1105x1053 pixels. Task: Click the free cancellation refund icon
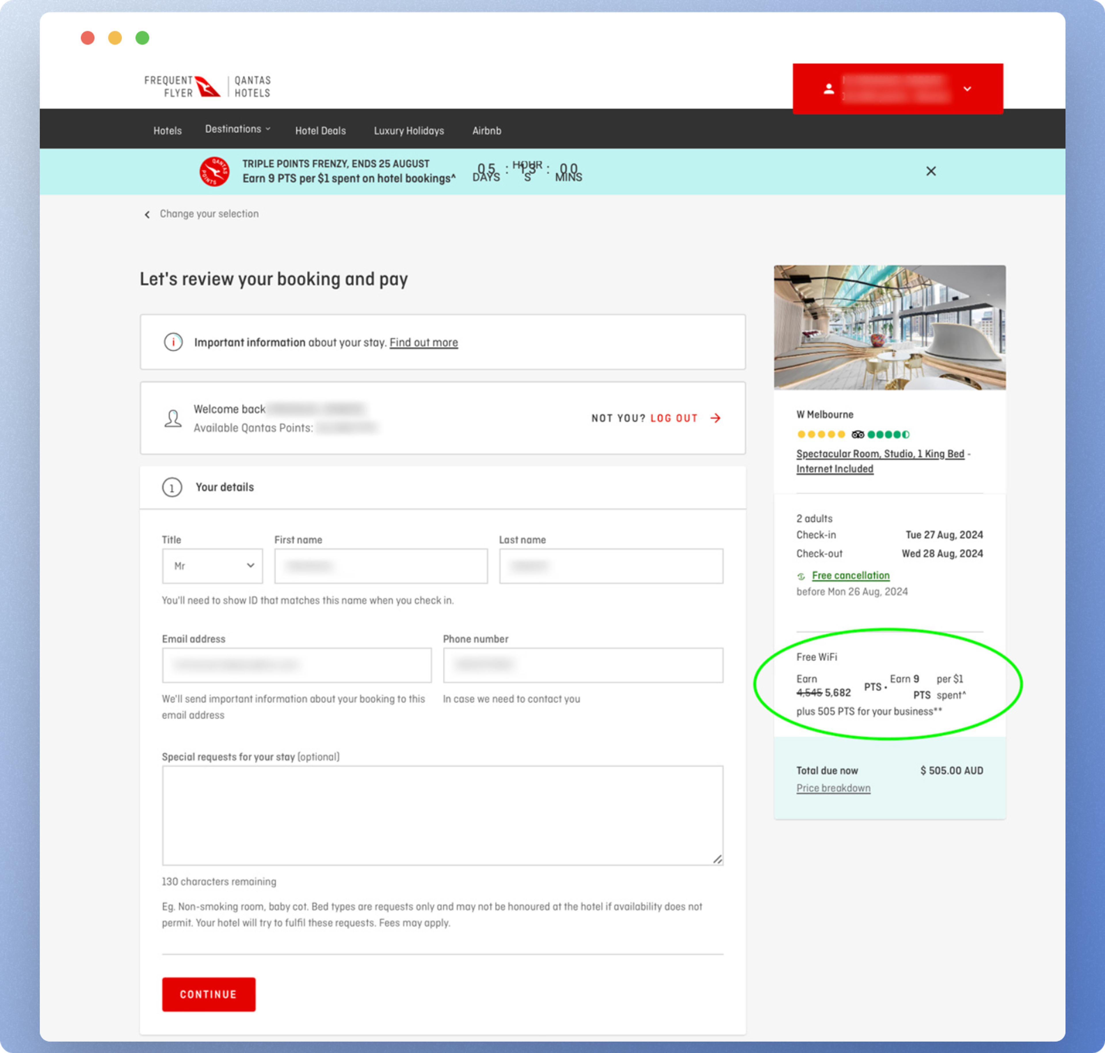801,576
